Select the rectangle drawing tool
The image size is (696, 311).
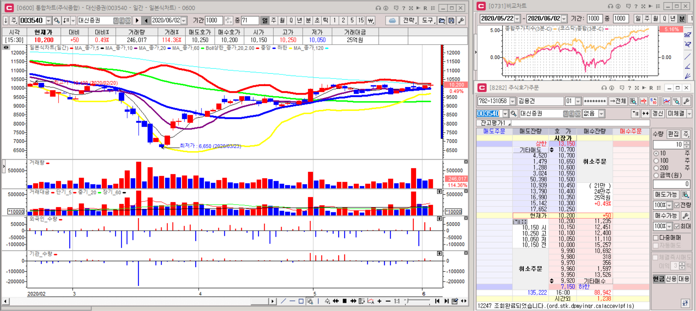(x=301, y=301)
